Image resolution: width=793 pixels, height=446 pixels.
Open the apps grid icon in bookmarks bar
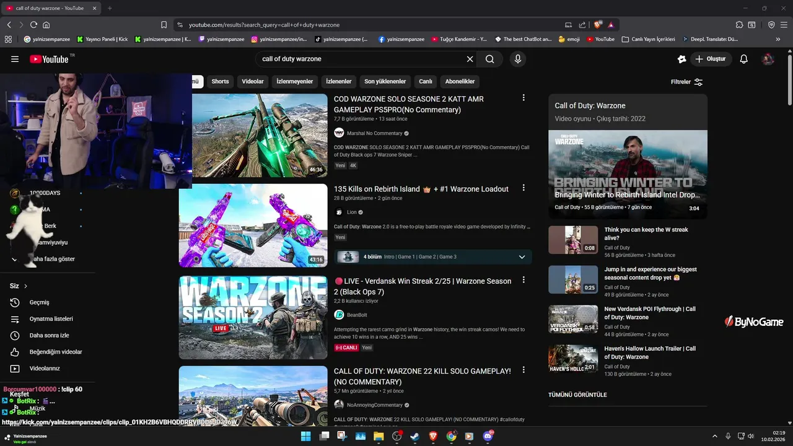pyautogui.click(x=8, y=39)
